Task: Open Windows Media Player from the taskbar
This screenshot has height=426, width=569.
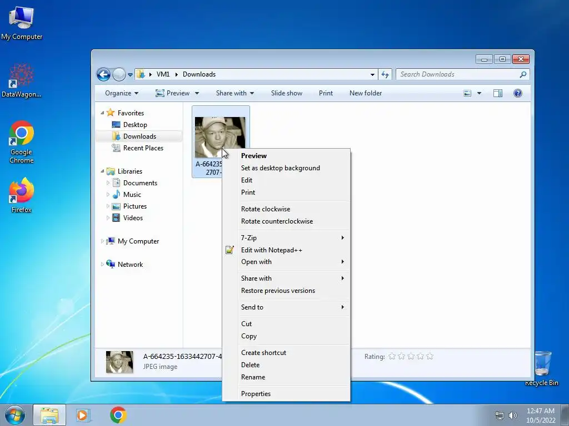Action: [83, 415]
